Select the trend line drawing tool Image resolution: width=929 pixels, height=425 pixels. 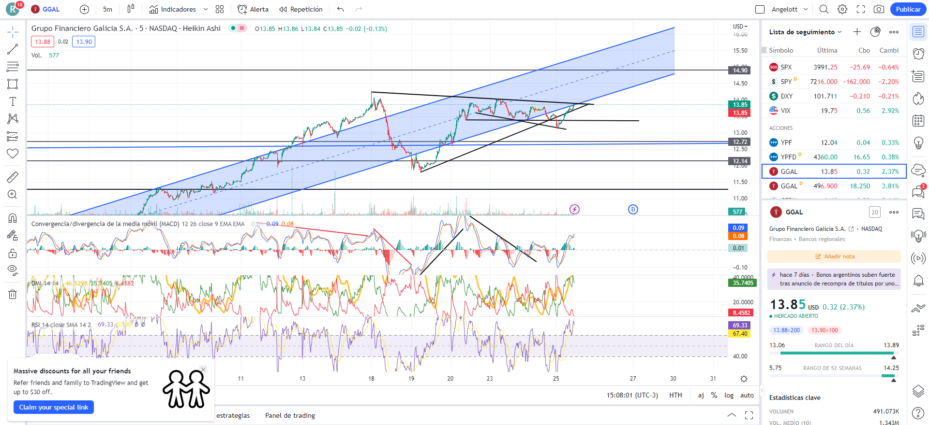click(x=13, y=49)
